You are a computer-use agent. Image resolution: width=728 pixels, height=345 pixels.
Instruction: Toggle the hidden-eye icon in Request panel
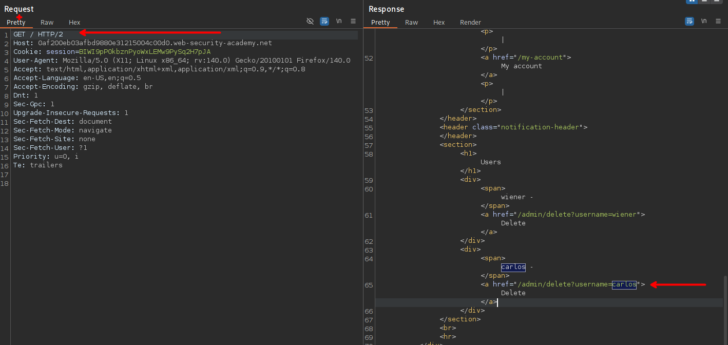tap(310, 21)
